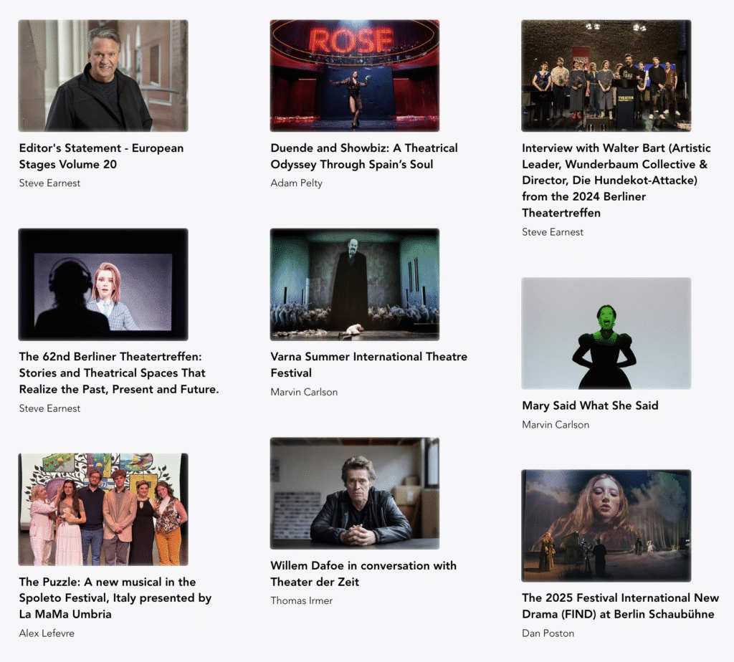The width and height of the screenshot is (734, 662).
Task: Open 'The Puzzle: A new musical' article title
Action: [x=115, y=598]
